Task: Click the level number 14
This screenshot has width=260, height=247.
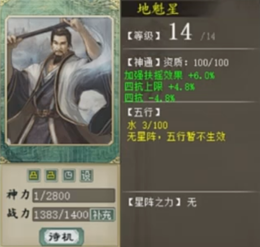Action: [181, 32]
